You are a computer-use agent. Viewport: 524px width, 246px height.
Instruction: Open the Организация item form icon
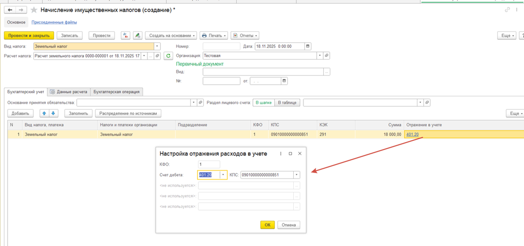coord(327,56)
